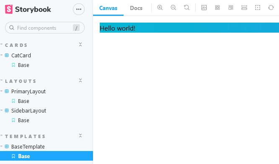Image resolution: width=279 pixels, height=164 pixels.
Task: Open the sidebar ellipsis menu button
Action: (x=79, y=9)
